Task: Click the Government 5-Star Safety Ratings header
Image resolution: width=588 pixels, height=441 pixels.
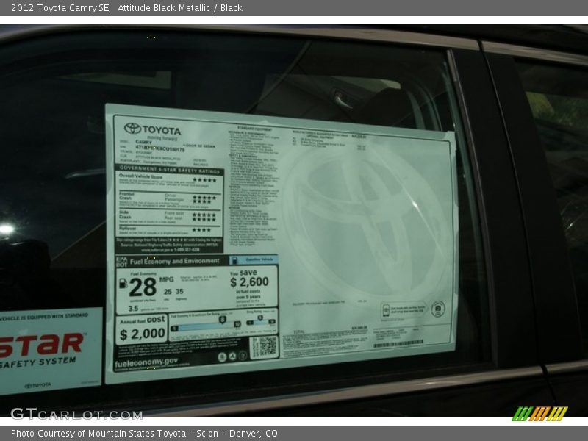Action: click(x=168, y=169)
